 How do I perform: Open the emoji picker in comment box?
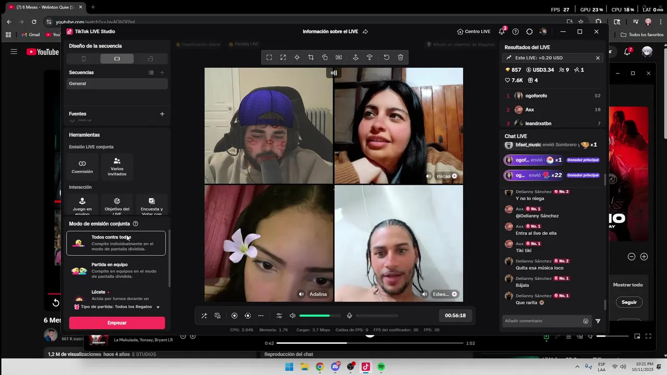coord(586,321)
